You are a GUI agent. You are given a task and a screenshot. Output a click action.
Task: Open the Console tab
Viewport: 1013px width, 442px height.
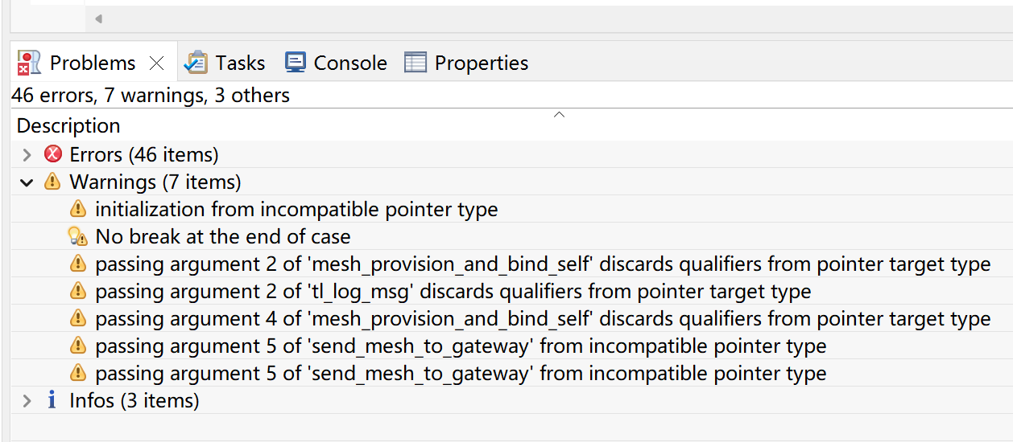337,63
